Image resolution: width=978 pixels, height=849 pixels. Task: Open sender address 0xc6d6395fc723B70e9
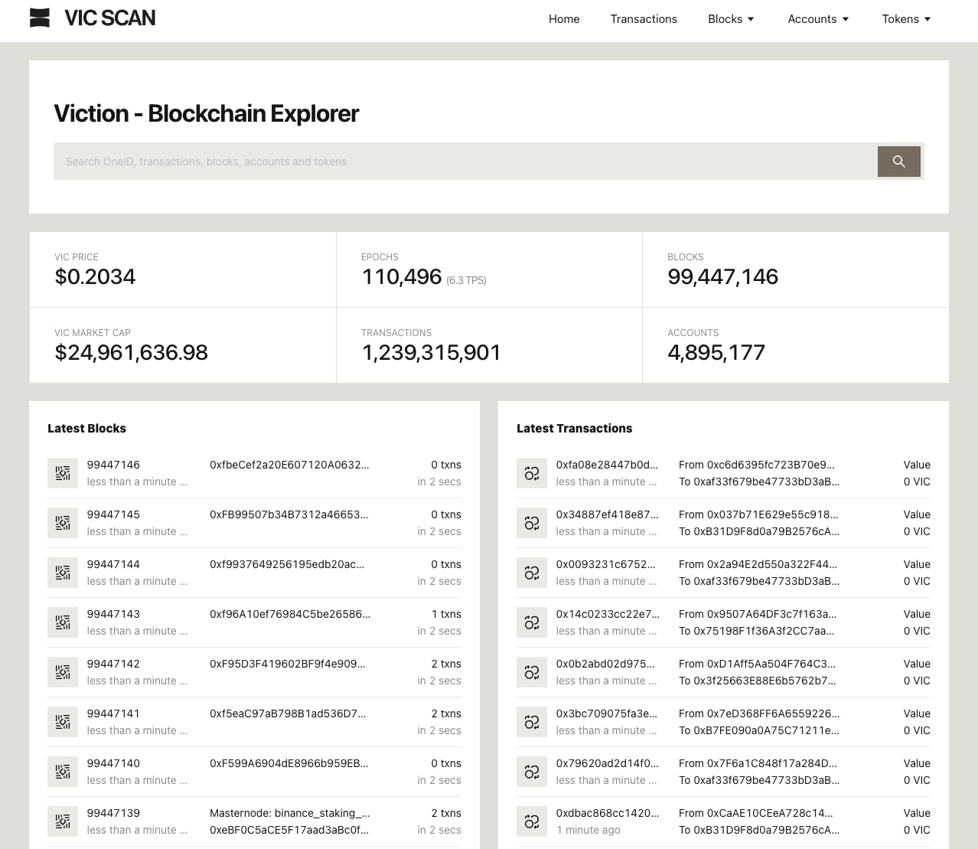771,465
